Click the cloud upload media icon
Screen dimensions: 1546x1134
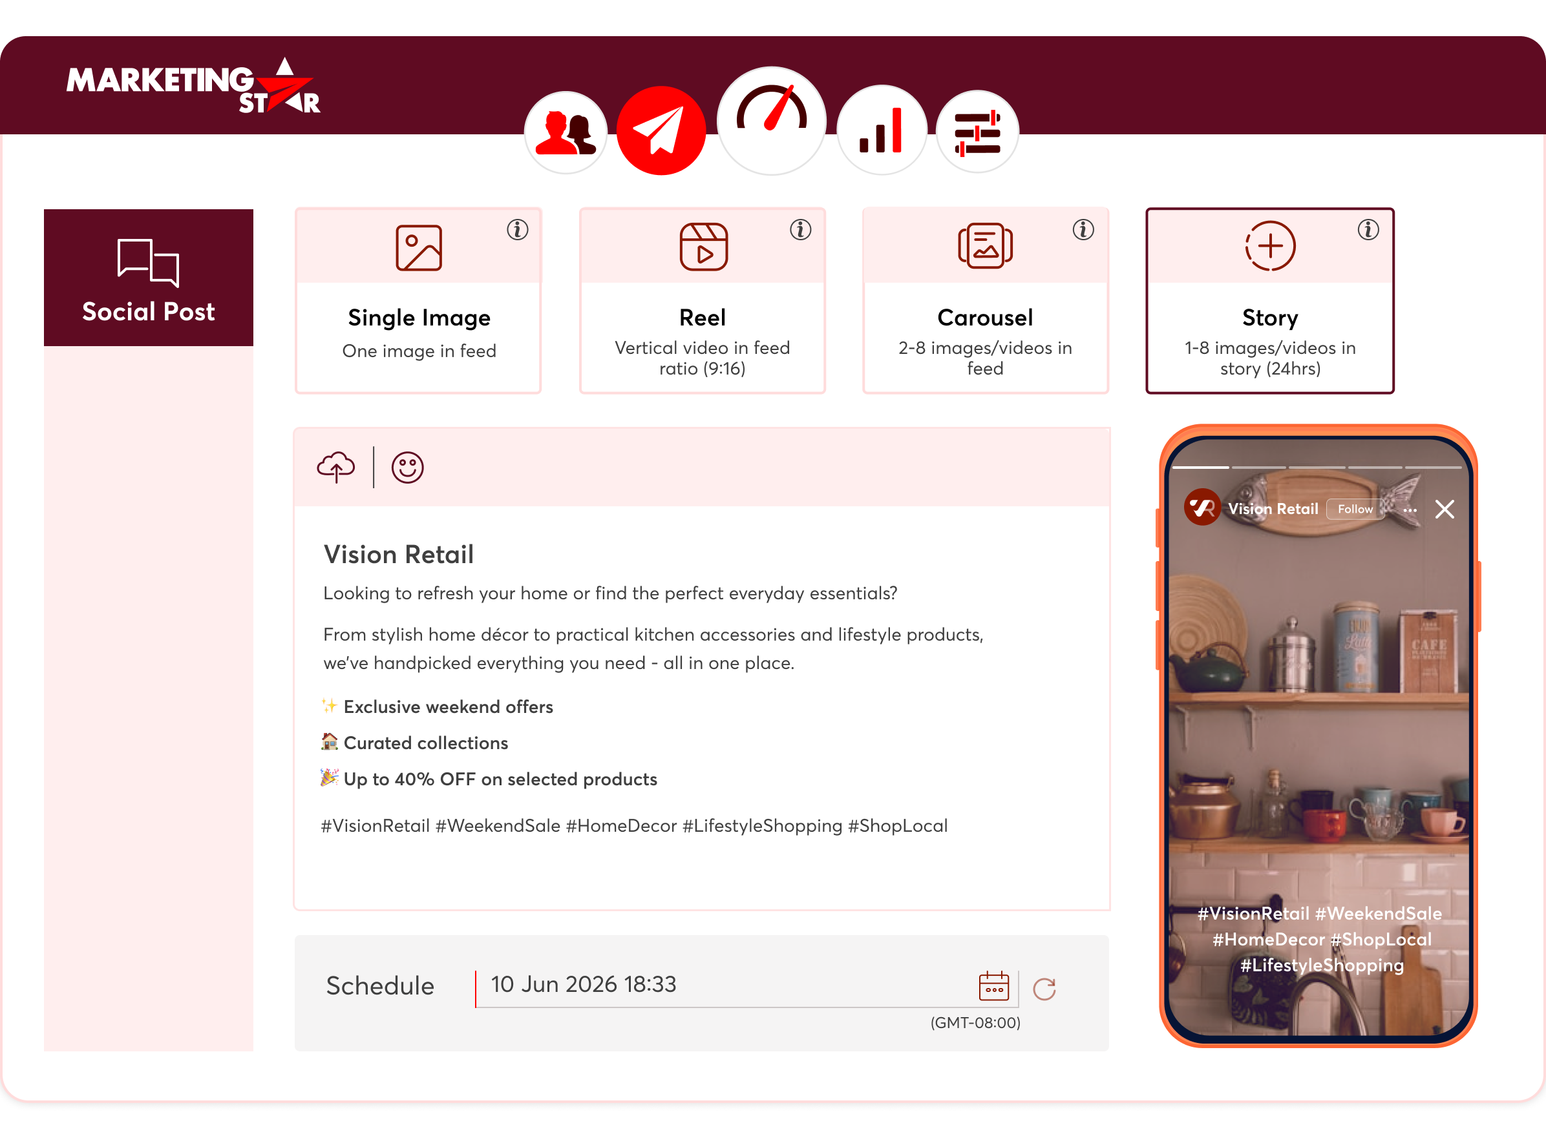coord(336,468)
